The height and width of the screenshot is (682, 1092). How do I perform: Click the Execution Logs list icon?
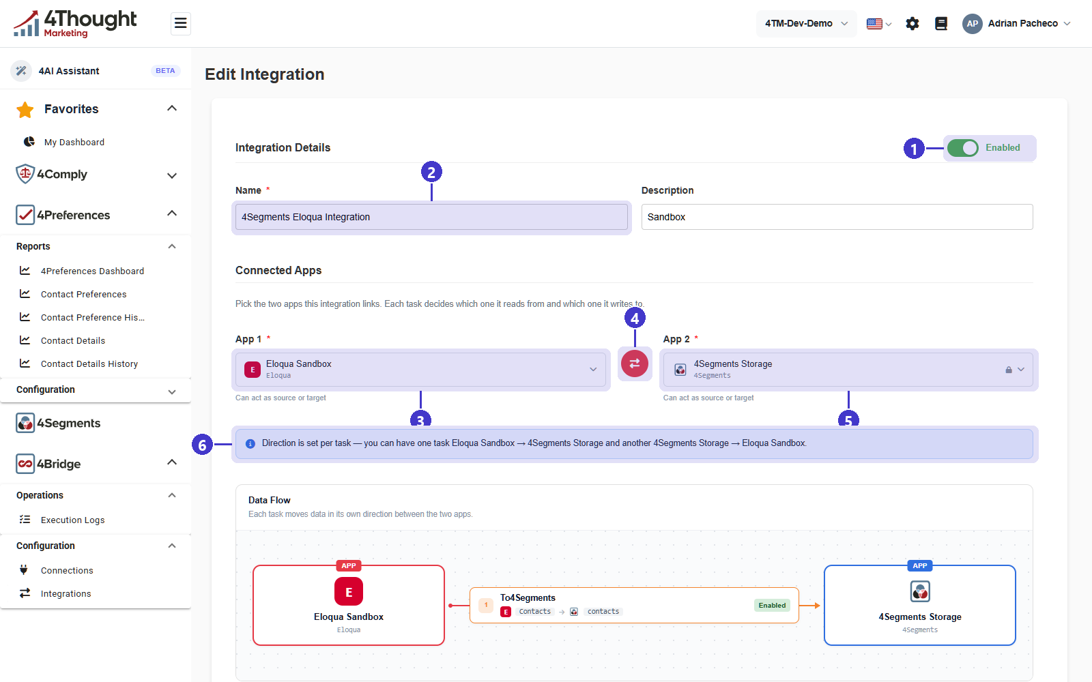pos(25,520)
